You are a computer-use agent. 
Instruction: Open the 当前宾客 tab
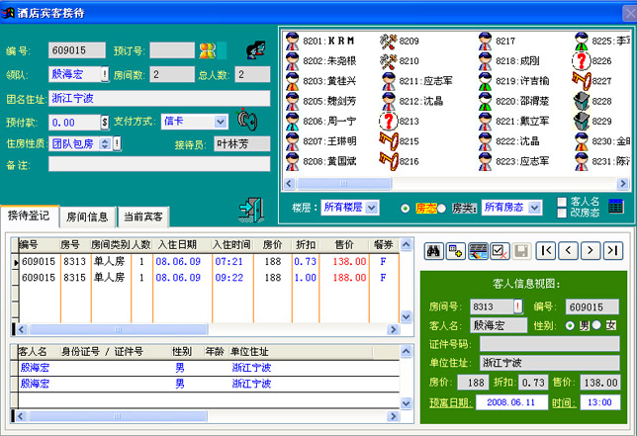click(x=143, y=217)
